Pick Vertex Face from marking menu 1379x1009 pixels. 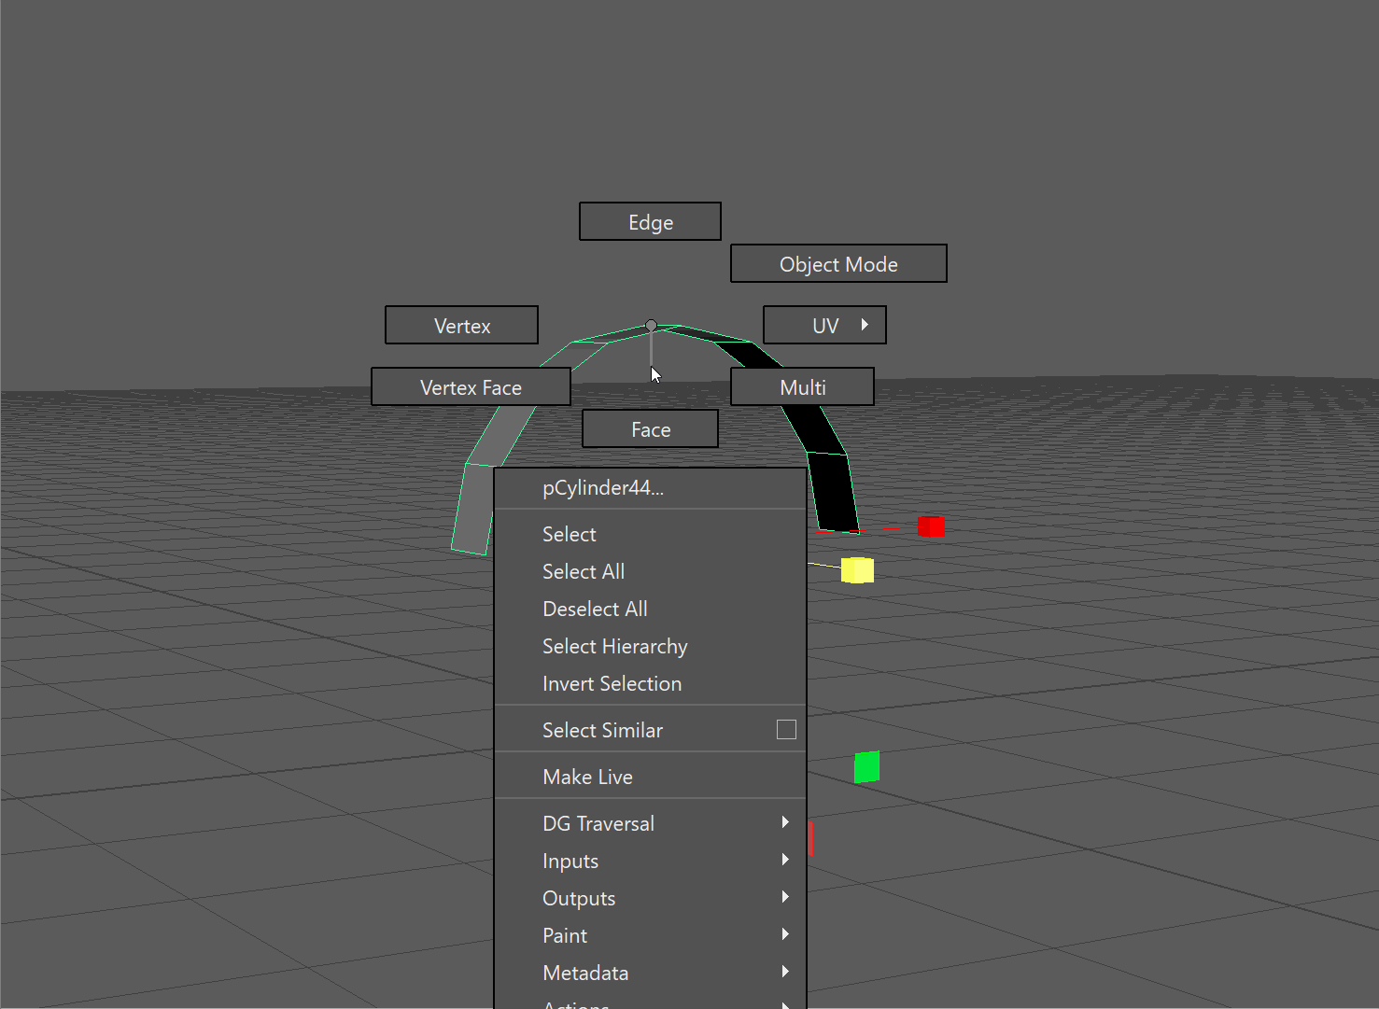click(x=471, y=387)
